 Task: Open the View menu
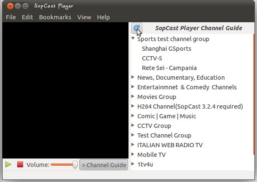coord(84,17)
